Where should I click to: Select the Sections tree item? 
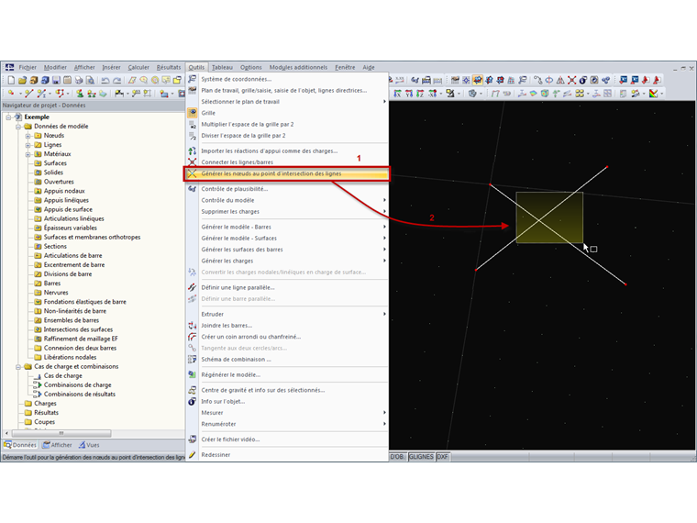tap(55, 247)
